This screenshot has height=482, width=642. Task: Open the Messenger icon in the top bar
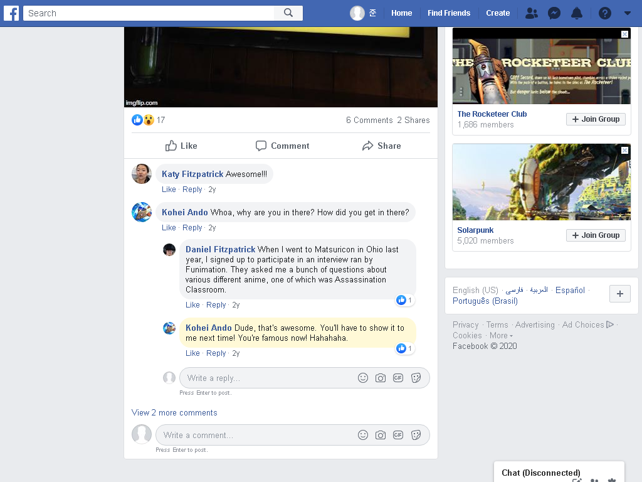554,13
